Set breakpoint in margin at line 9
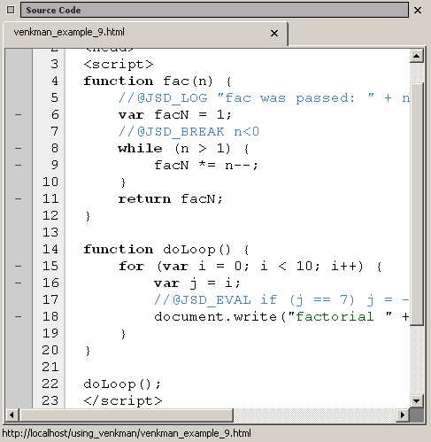 [19, 165]
